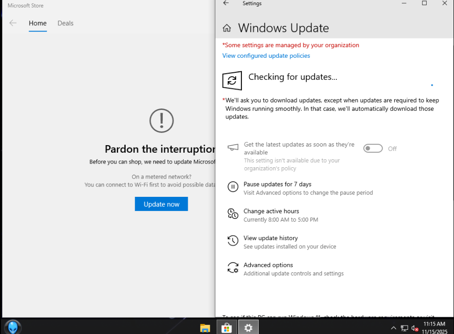
Task: Click the Microsoft Store back arrow
Action: [x=13, y=23]
